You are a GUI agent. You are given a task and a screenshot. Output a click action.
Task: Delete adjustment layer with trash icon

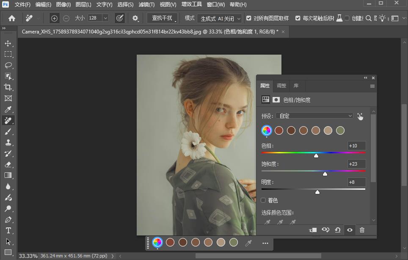(362, 230)
